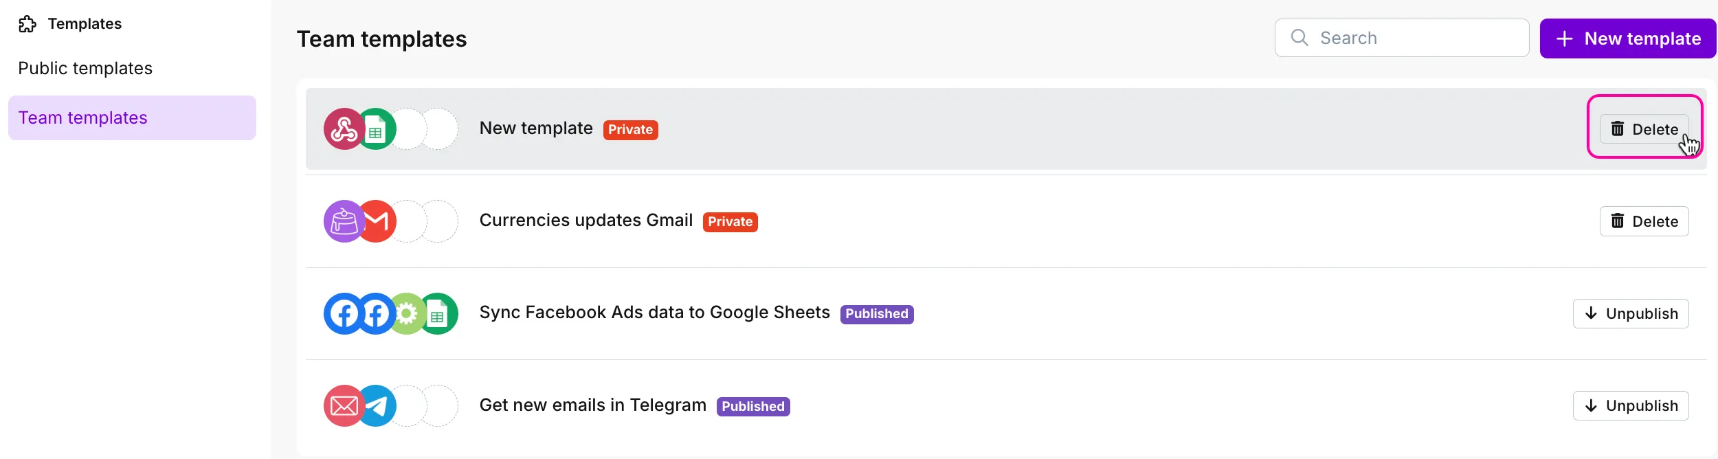Click the first Facebook icon in Sync row
This screenshot has width=1718, height=459.
click(x=344, y=314)
